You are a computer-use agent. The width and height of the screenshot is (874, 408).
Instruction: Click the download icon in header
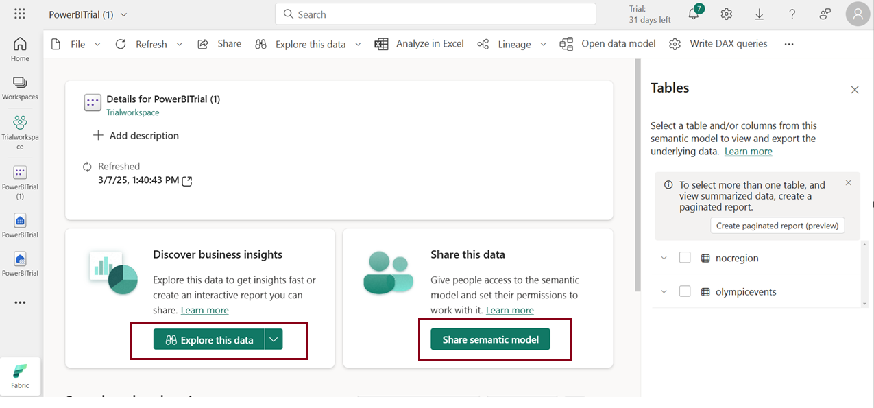tap(760, 14)
